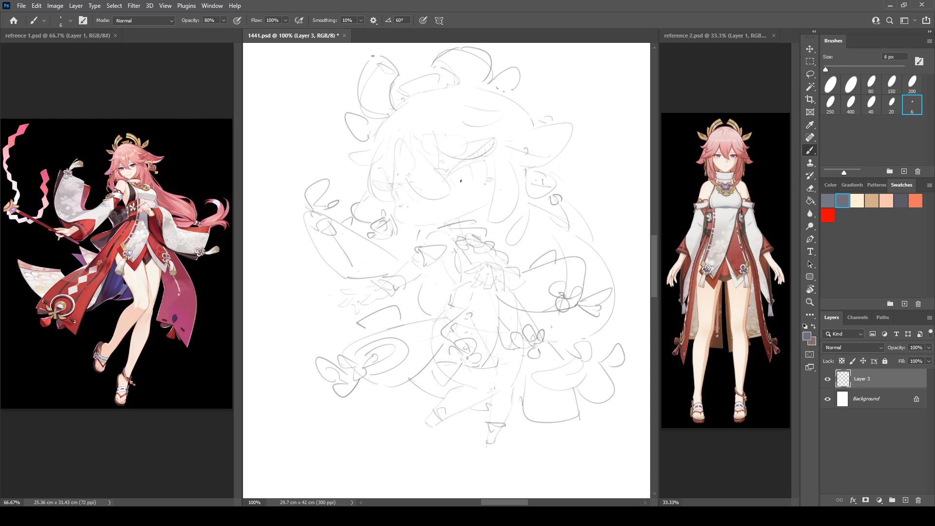Select the Path Selection tool
Image resolution: width=935 pixels, height=526 pixels.
click(x=810, y=264)
